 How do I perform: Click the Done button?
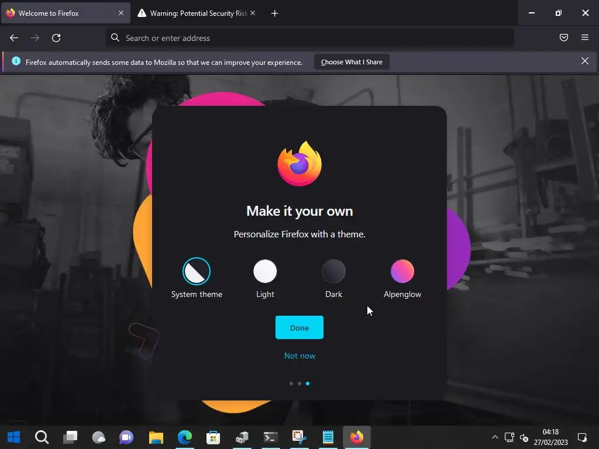click(x=299, y=327)
